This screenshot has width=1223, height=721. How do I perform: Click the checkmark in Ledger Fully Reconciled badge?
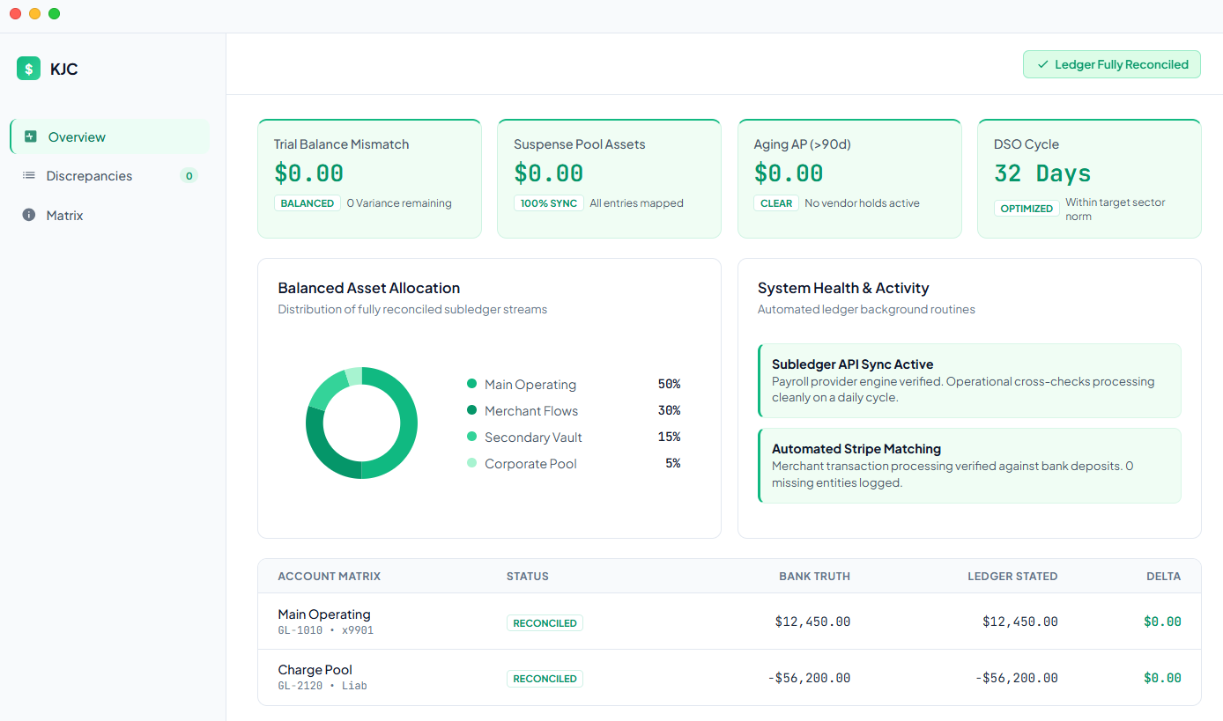point(1042,64)
